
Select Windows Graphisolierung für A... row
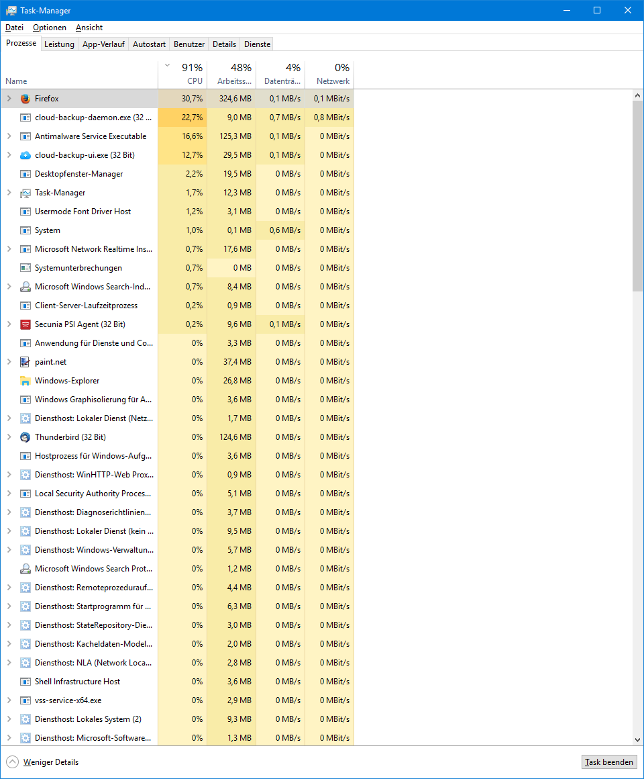178,400
